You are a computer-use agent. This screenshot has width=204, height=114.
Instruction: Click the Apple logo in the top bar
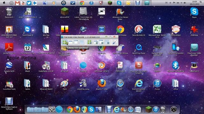click(4, 3)
